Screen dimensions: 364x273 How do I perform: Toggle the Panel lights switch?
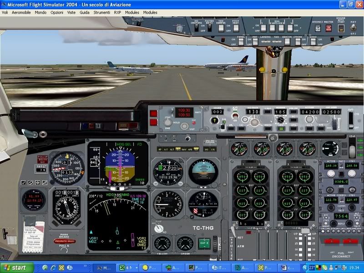click(241, 42)
